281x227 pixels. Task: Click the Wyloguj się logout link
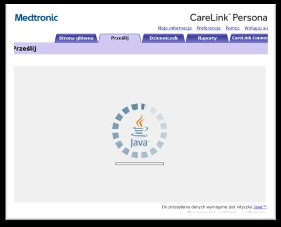[256, 28]
